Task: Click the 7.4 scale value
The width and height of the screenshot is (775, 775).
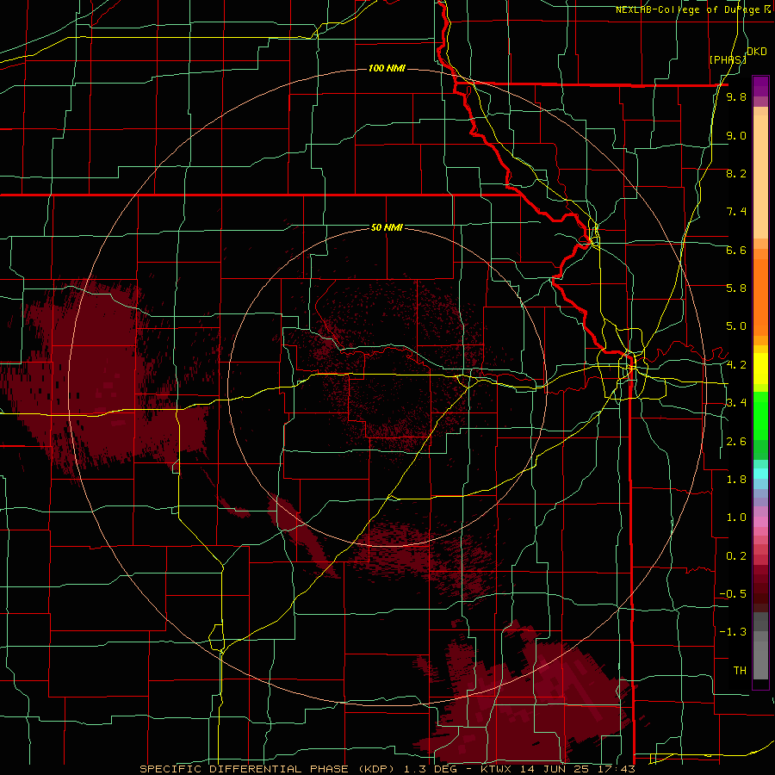Action: pyautogui.click(x=736, y=212)
